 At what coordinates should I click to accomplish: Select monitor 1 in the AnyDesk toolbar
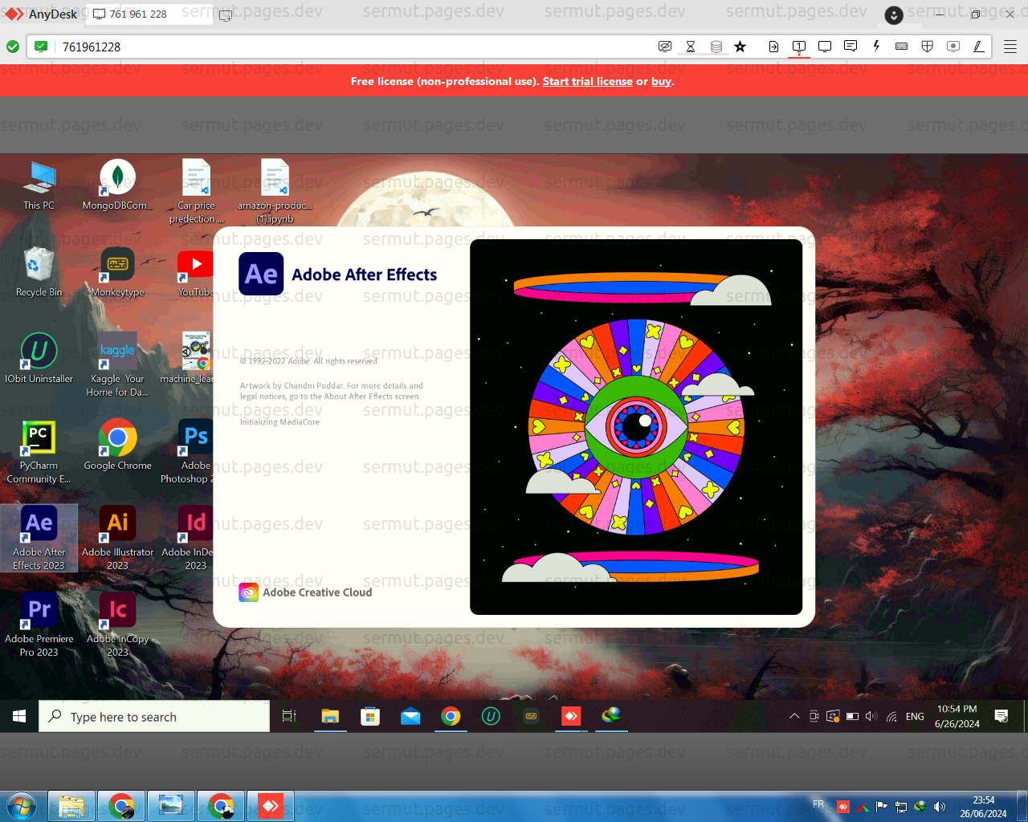[798, 47]
